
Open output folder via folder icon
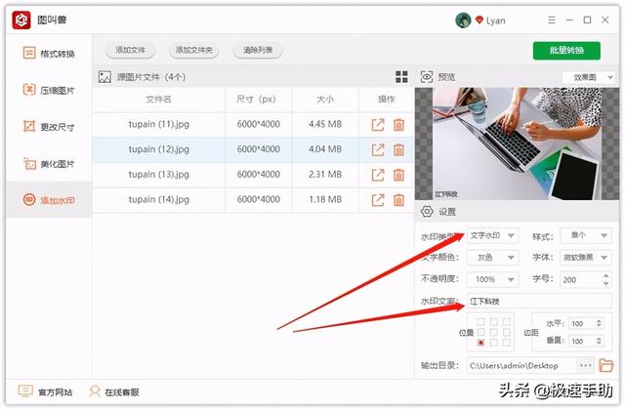[x=605, y=366]
